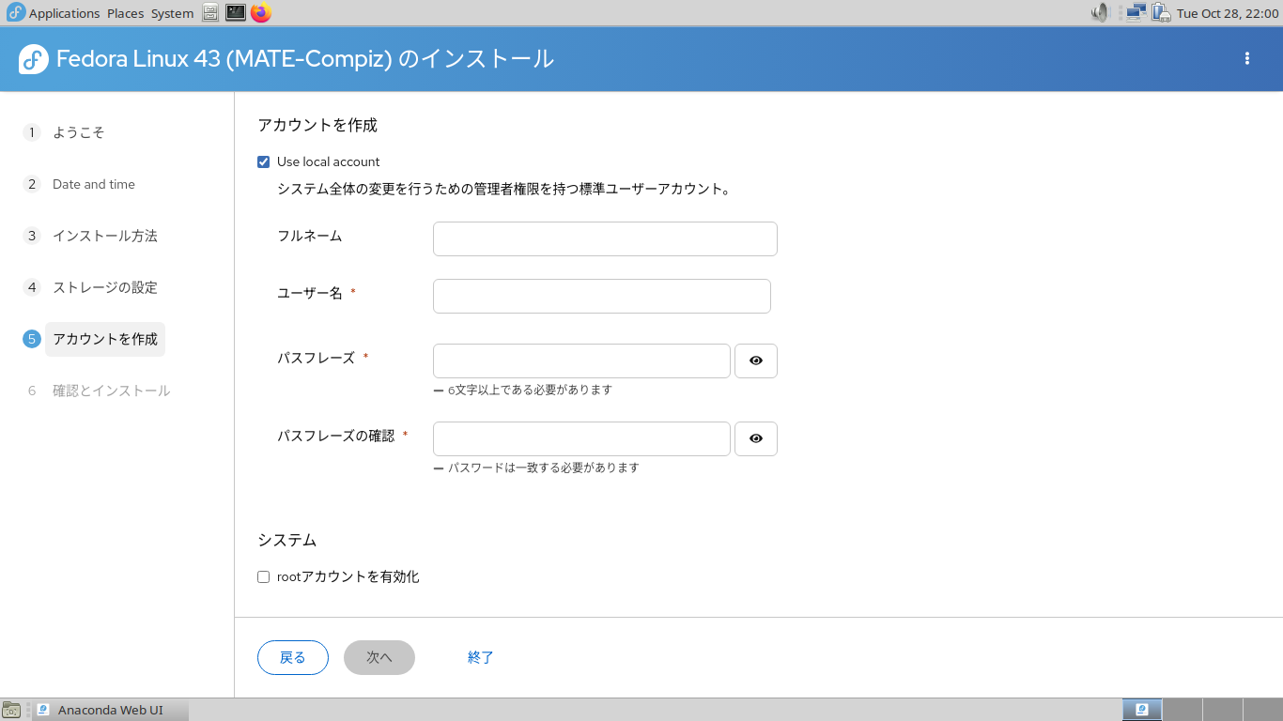Open the kebab options menu in installer header
The height and width of the screenshot is (721, 1283).
[1247, 58]
